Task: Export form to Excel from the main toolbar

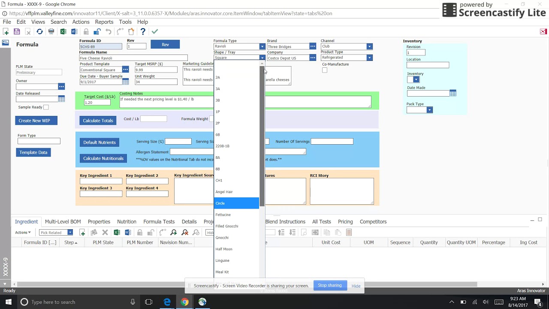Action: (63, 32)
